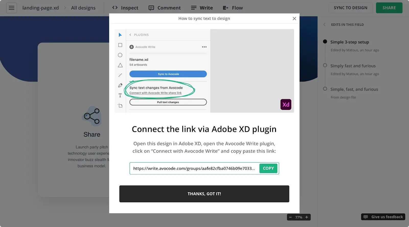
Task: Click the Flow icon in the top bar
Action: click(x=226, y=8)
